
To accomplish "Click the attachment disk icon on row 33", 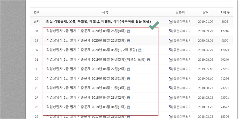I will coord(128,41).
